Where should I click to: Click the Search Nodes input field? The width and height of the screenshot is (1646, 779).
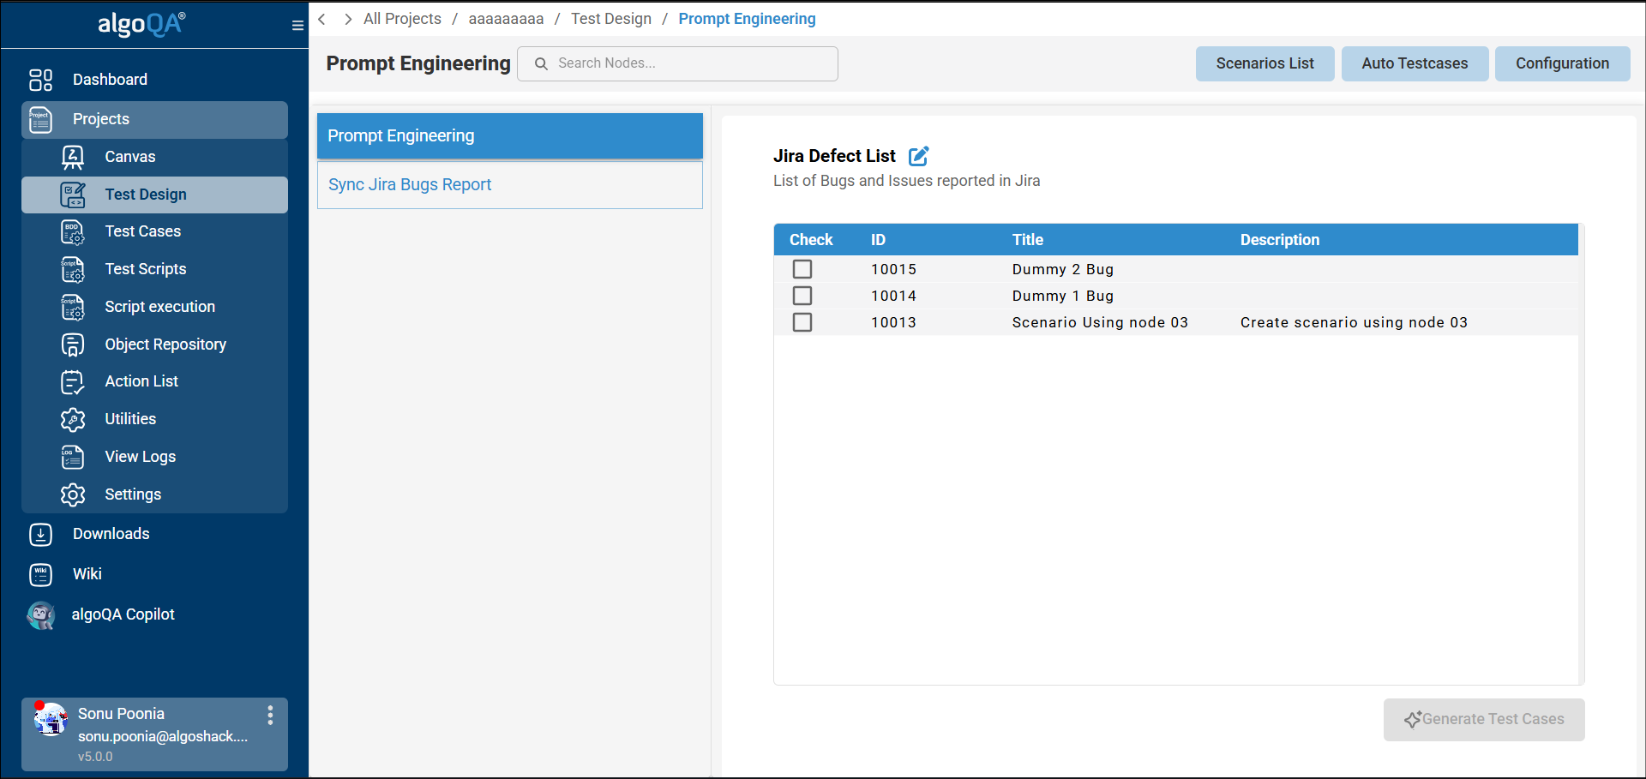[686, 63]
